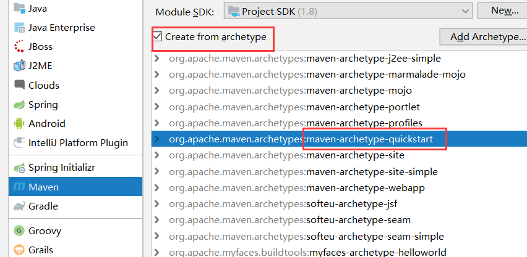
Task: Select the Android robot icon
Action: [x=19, y=123]
